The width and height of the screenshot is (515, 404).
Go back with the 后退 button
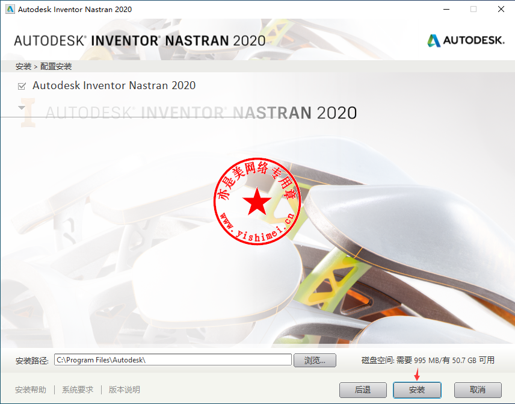[x=363, y=390]
